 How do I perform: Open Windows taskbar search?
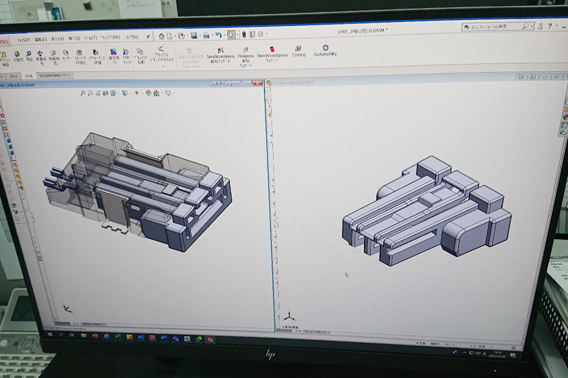point(61,336)
